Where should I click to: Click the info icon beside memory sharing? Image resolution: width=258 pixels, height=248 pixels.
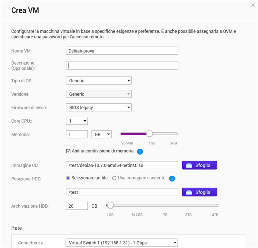tap(140, 151)
